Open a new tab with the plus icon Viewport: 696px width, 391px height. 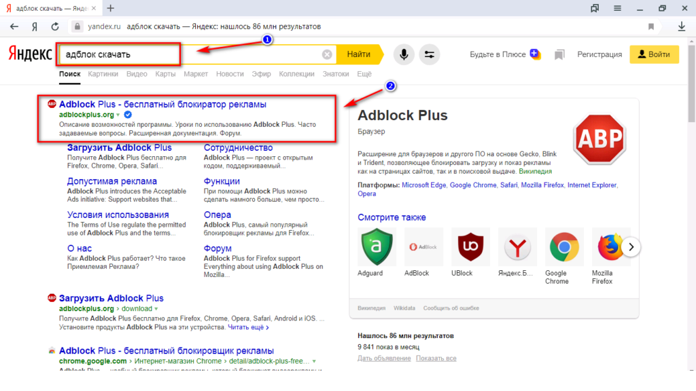click(x=111, y=8)
